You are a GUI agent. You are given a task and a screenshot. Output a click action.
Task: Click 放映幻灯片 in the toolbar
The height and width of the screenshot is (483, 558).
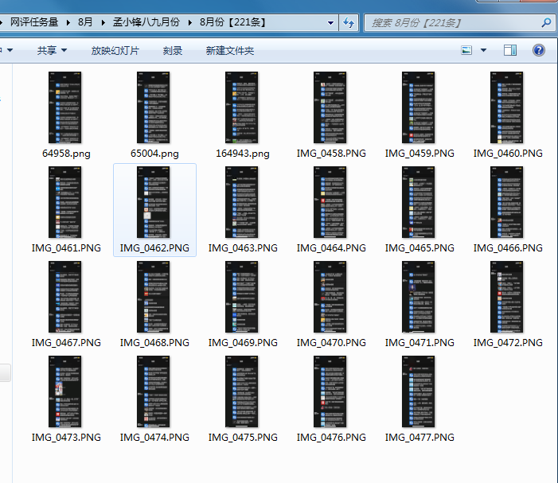115,50
